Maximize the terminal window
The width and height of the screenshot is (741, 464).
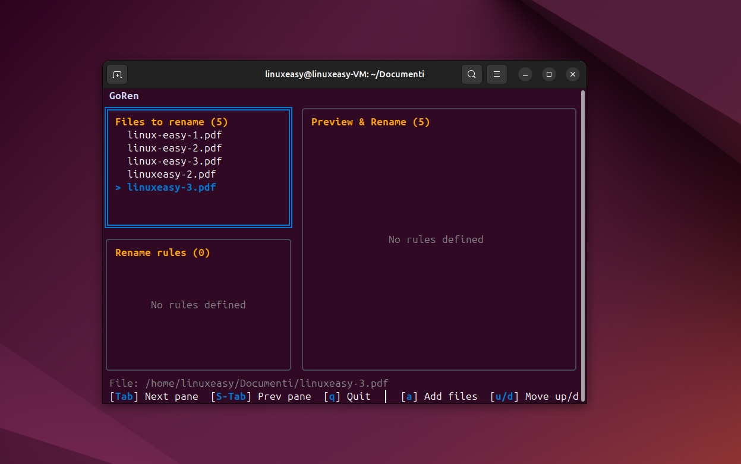pos(548,74)
